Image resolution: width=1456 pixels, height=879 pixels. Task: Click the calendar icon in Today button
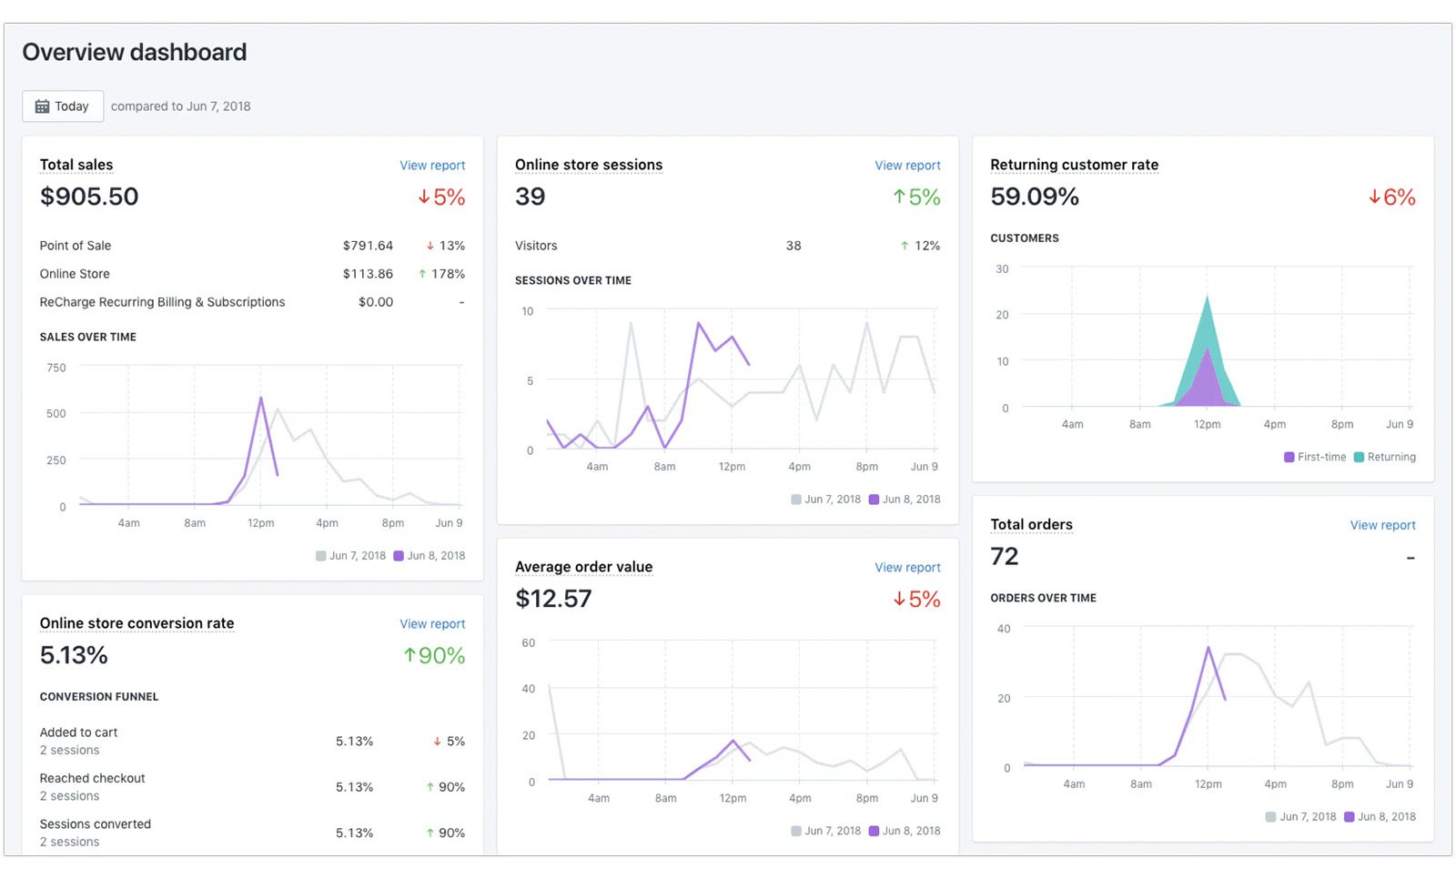coord(42,106)
